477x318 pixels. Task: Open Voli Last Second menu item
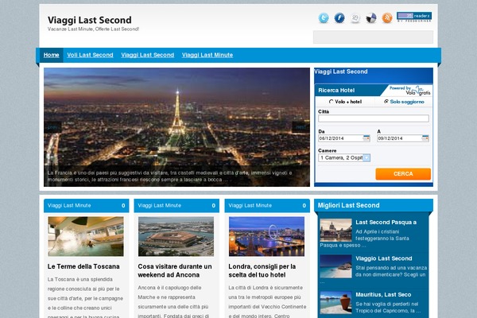90,55
